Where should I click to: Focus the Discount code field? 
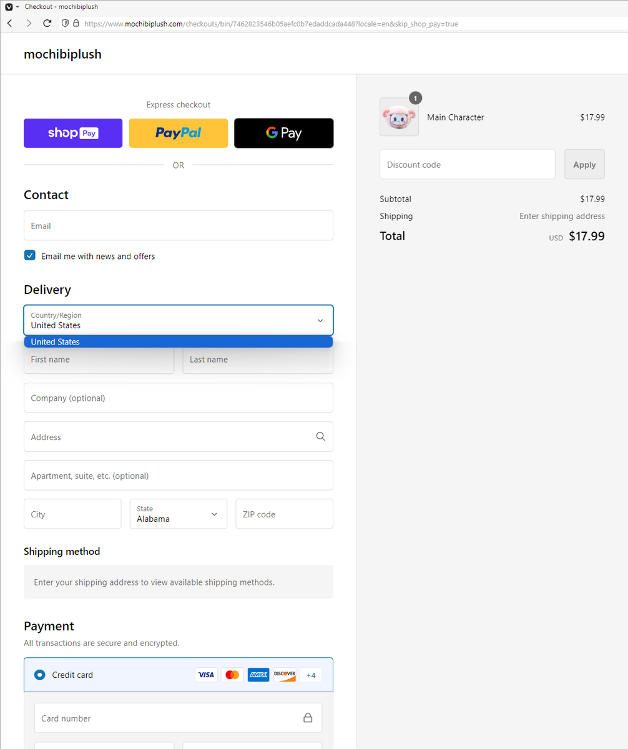point(468,164)
